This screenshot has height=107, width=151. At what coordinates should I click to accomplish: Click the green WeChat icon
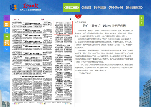point(7,37)
